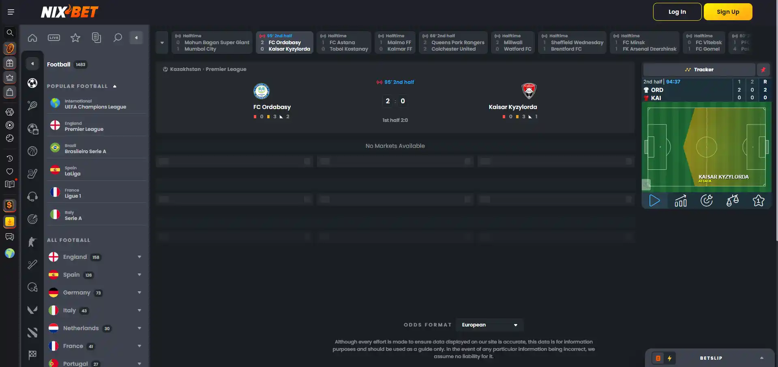778x367 pixels.
Task: Expand the Italy football leagues
Action: pyautogui.click(x=139, y=310)
